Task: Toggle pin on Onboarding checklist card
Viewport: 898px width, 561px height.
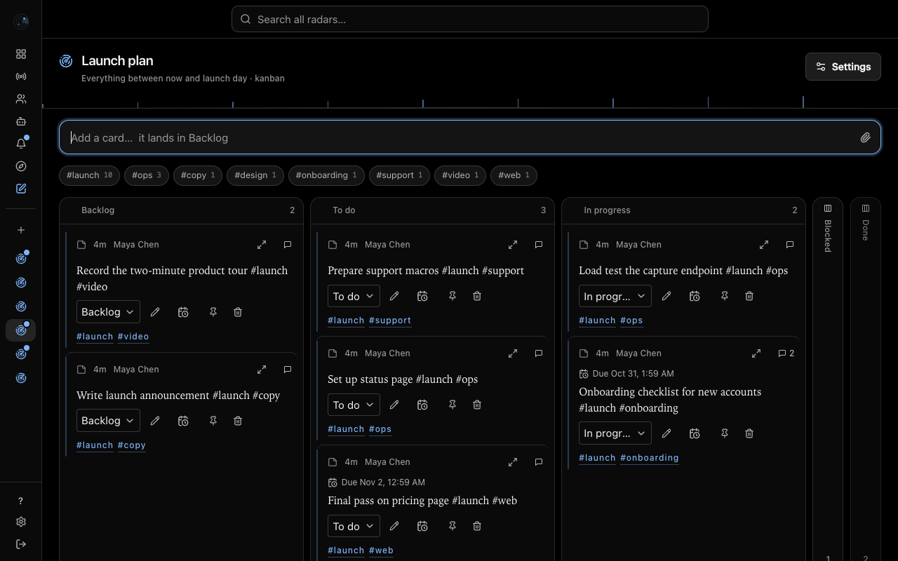Action: (725, 433)
